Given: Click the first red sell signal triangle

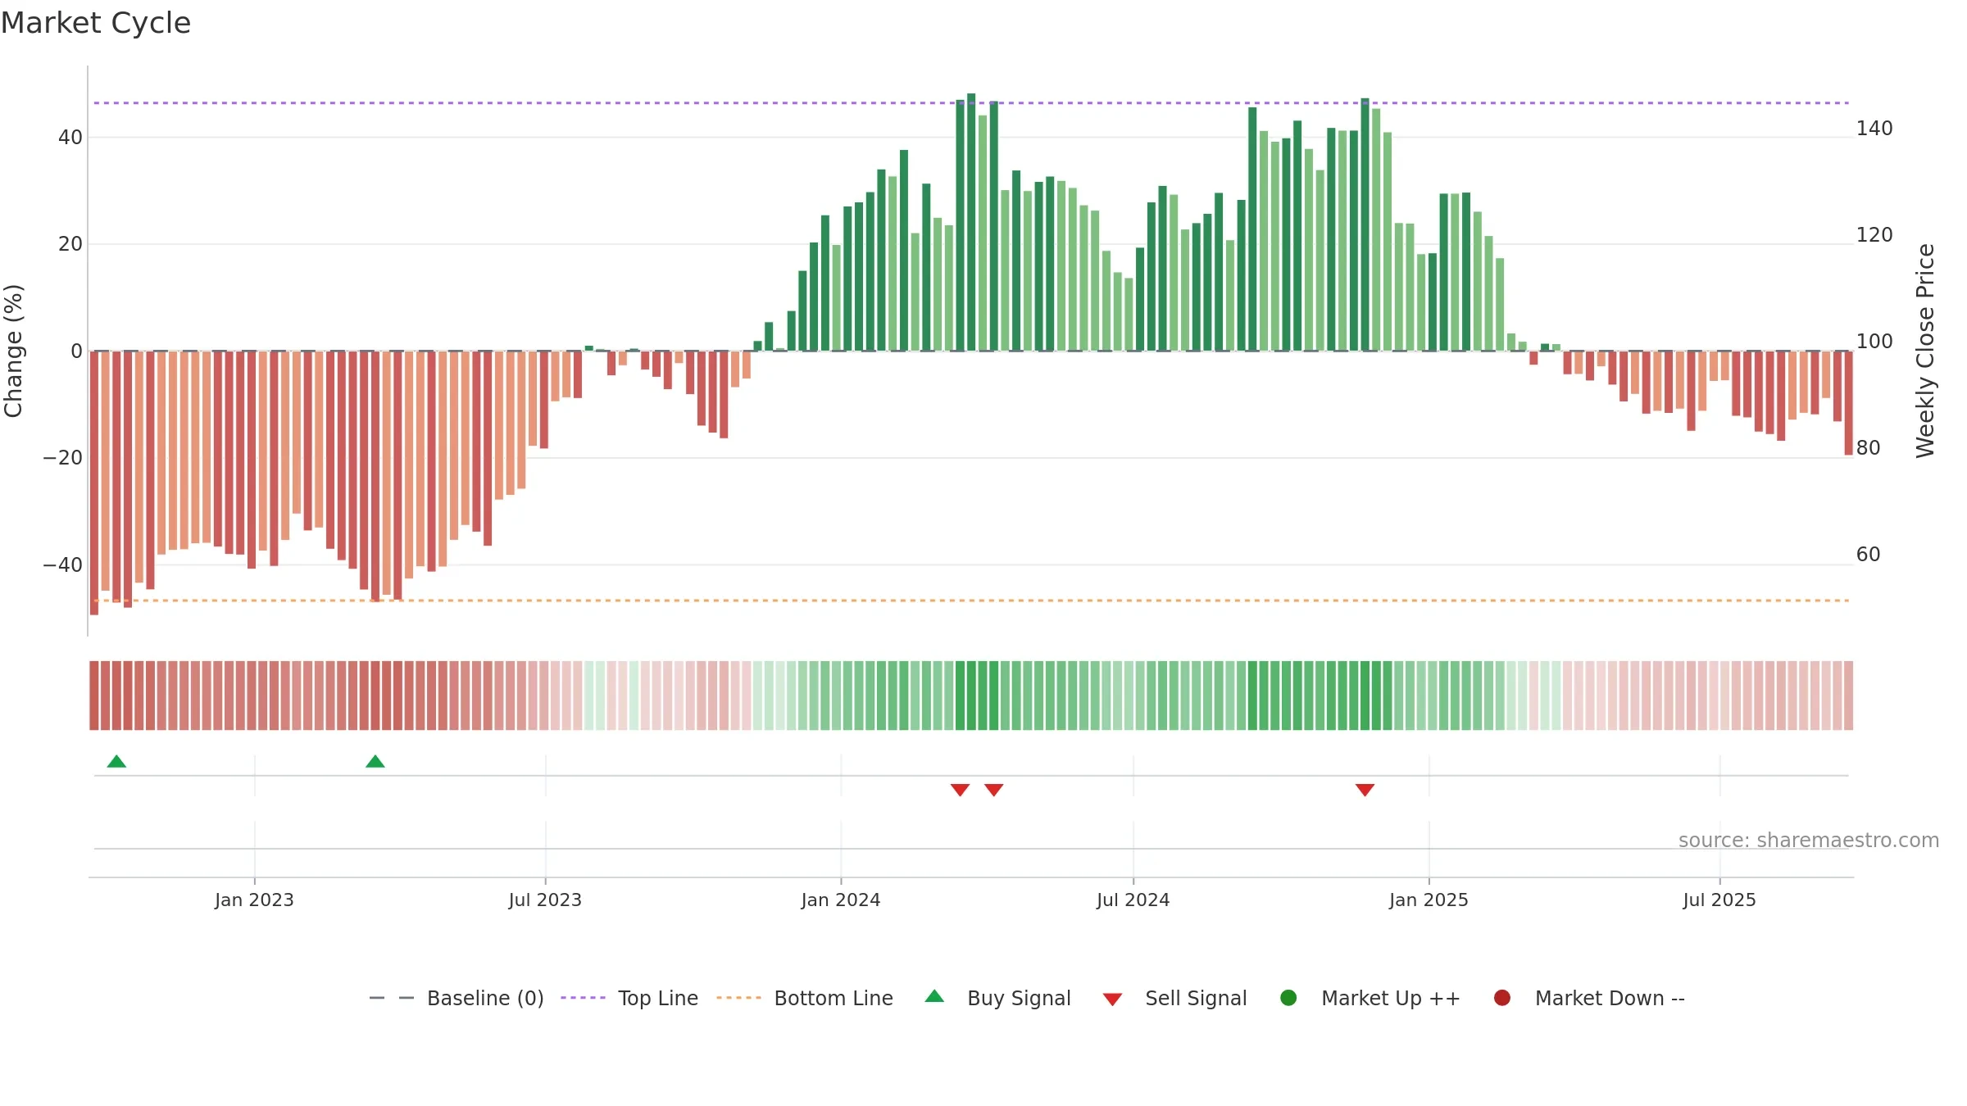Looking at the screenshot, I should tap(960, 790).
